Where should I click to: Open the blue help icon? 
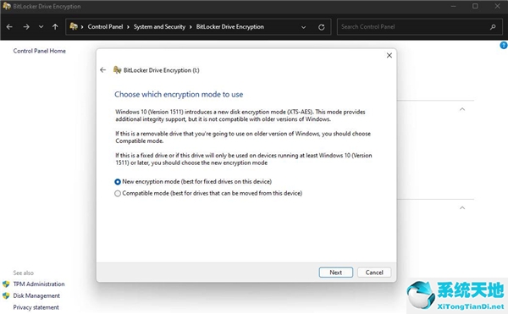point(504,46)
